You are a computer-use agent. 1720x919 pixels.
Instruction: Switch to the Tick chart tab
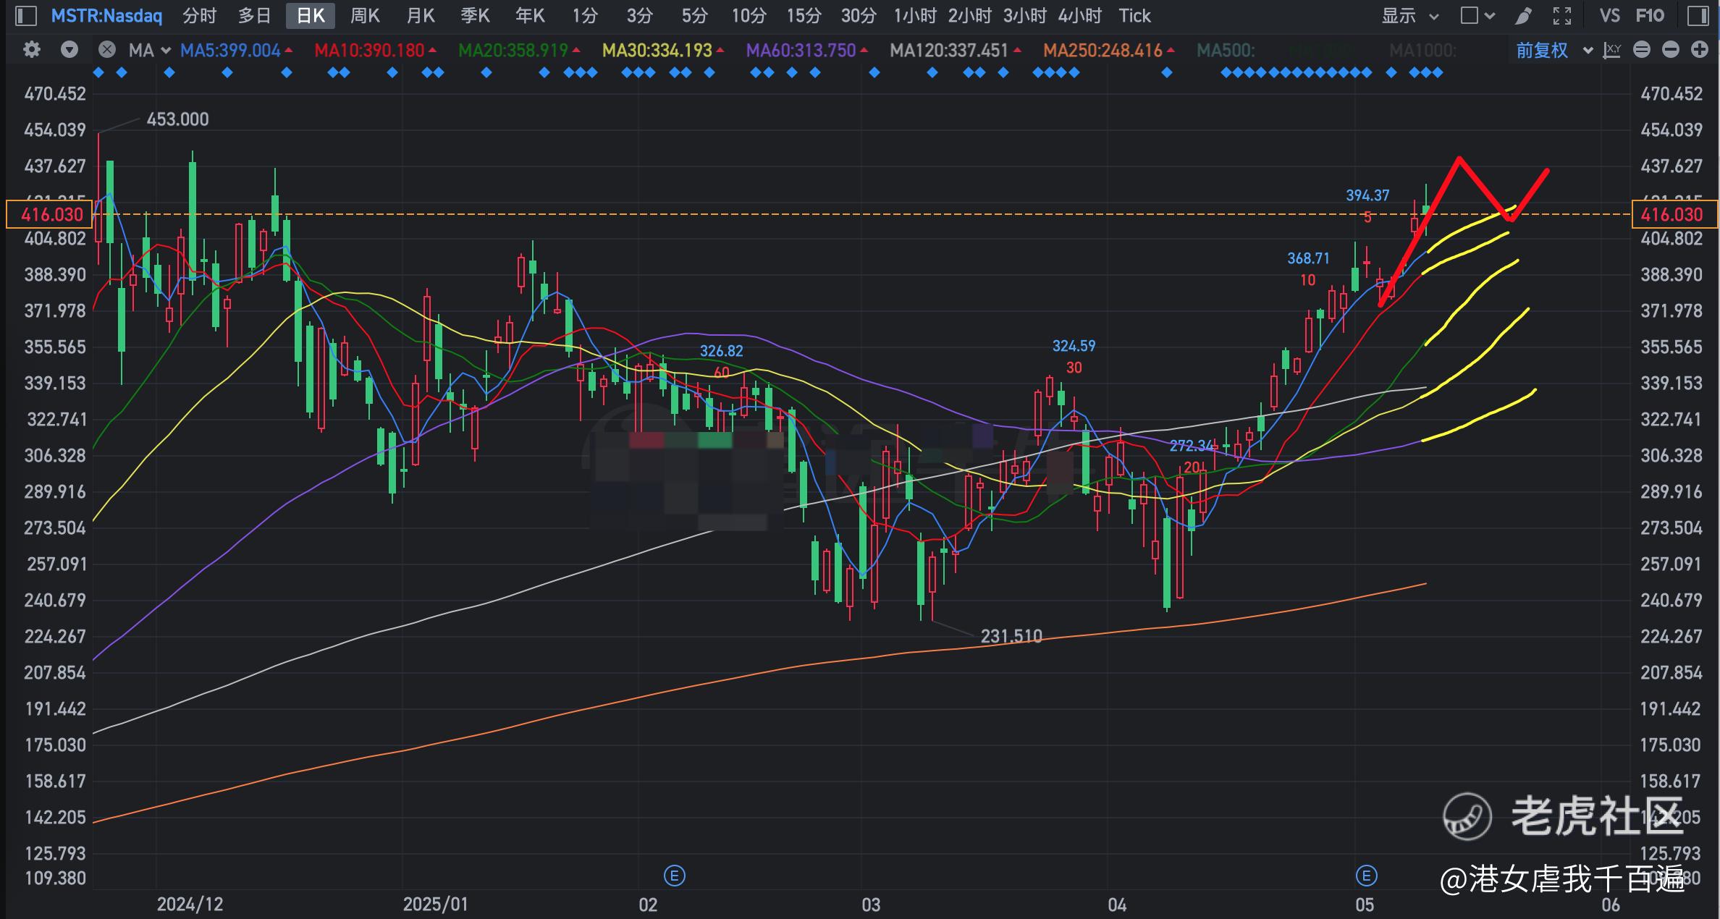point(1134,15)
